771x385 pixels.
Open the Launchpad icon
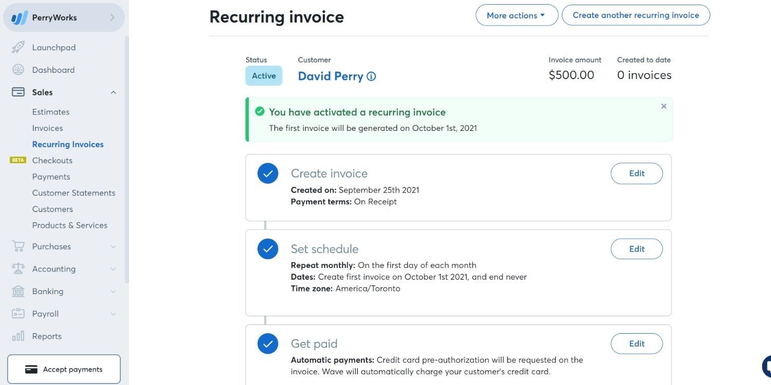pos(19,47)
